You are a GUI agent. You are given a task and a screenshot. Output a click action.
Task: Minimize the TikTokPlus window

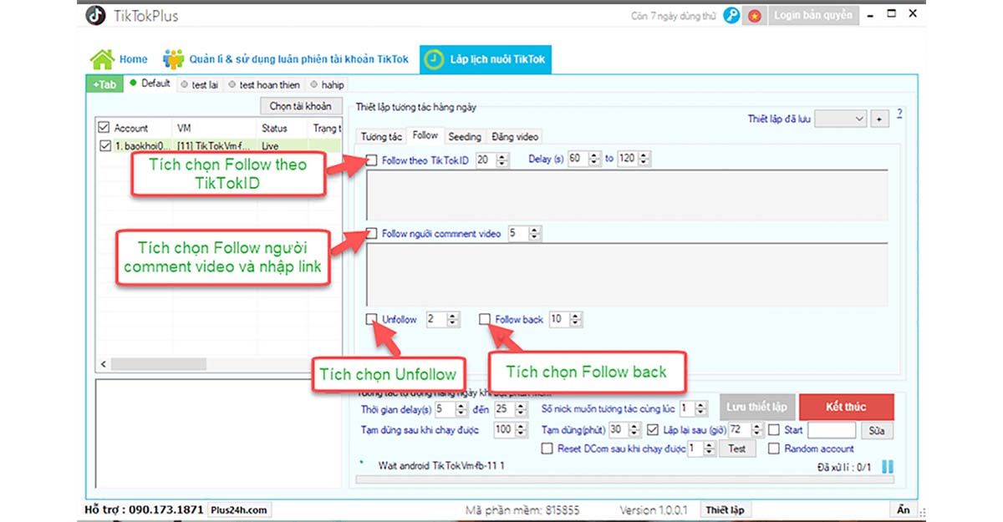[869, 14]
